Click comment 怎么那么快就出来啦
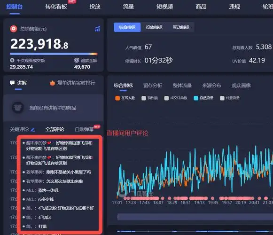The image size is (273, 235). pos(64,181)
